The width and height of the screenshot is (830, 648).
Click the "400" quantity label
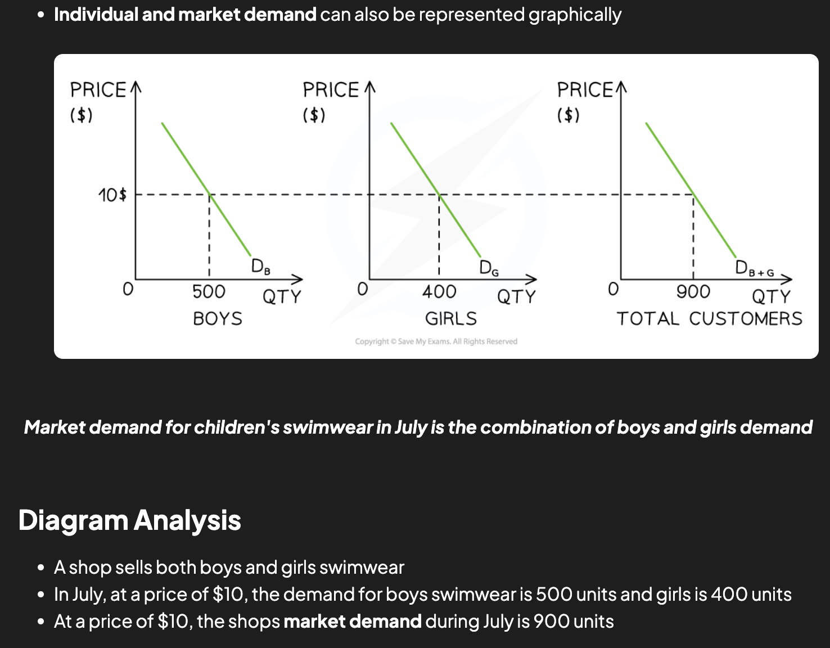pyautogui.click(x=439, y=292)
